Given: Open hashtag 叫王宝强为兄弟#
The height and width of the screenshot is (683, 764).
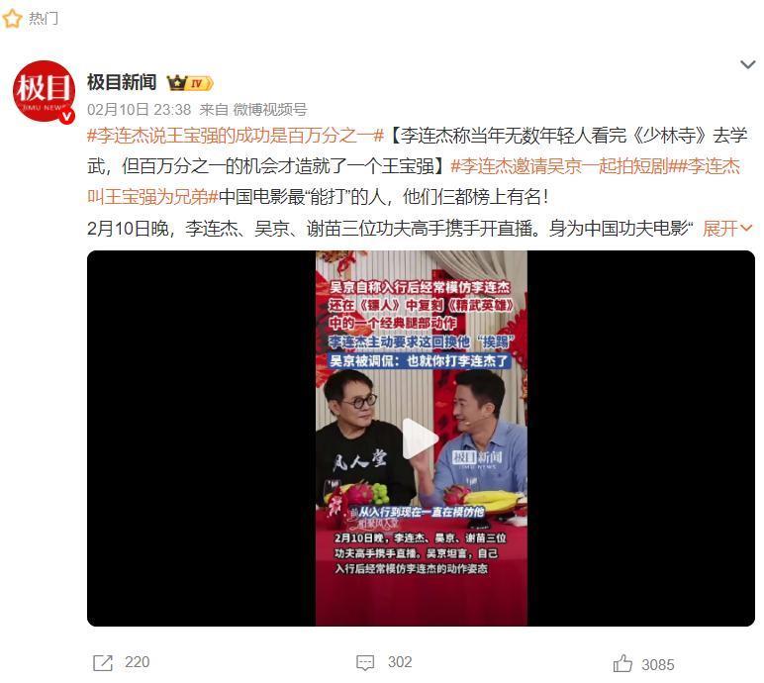Looking at the screenshot, I should [x=152, y=197].
